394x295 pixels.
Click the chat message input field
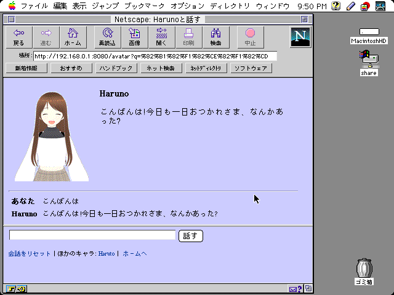pos(92,235)
